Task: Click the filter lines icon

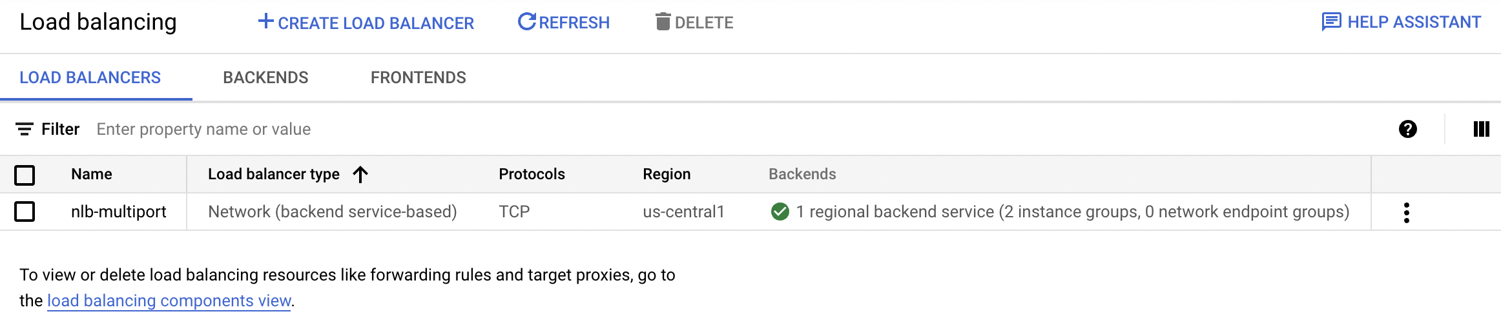Action: [x=25, y=130]
